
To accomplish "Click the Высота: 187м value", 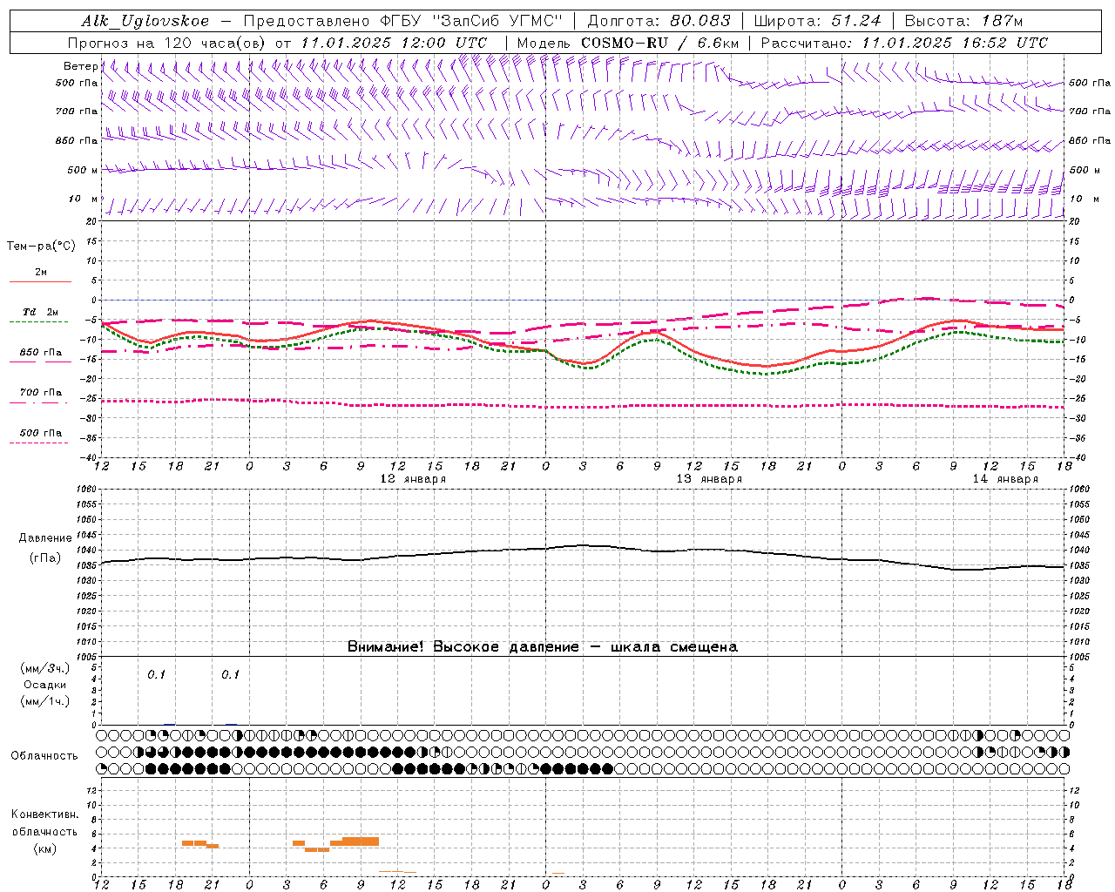I will (964, 21).
